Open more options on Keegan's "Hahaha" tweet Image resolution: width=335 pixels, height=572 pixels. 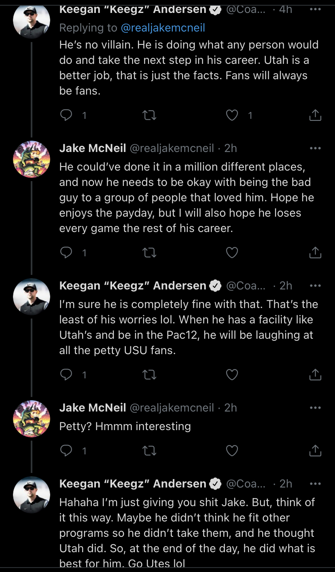(x=315, y=484)
